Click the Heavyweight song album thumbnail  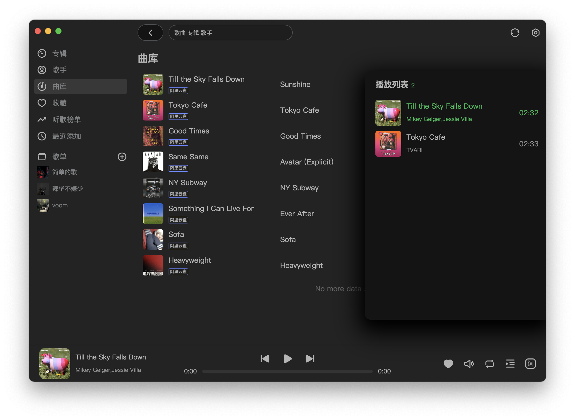153,265
